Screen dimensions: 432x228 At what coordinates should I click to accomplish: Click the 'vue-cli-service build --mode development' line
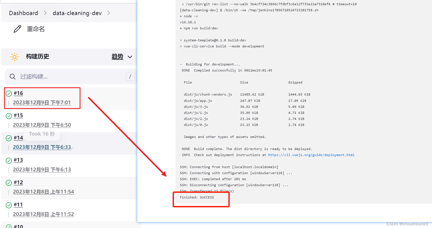222,46
